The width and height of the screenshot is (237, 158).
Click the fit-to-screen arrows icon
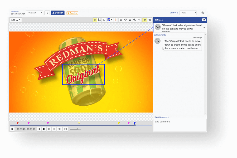(x=130, y=20)
